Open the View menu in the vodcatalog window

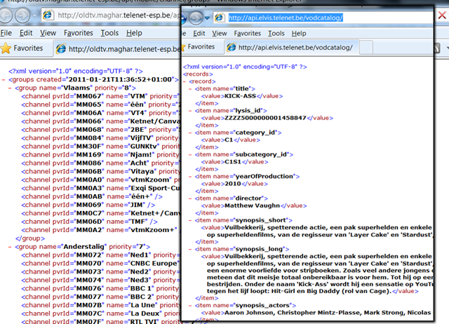coord(221,33)
